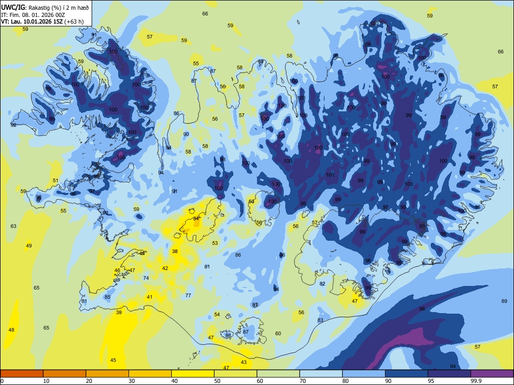Click the valid time 'VT: Lau. 10.01.2026 15Z (+63 h)'
This screenshot has height=385, width=514.
tap(42, 22)
